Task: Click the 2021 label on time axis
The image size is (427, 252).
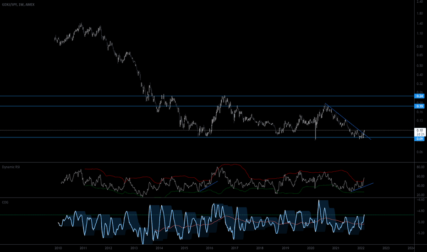Action: [x=336, y=248]
